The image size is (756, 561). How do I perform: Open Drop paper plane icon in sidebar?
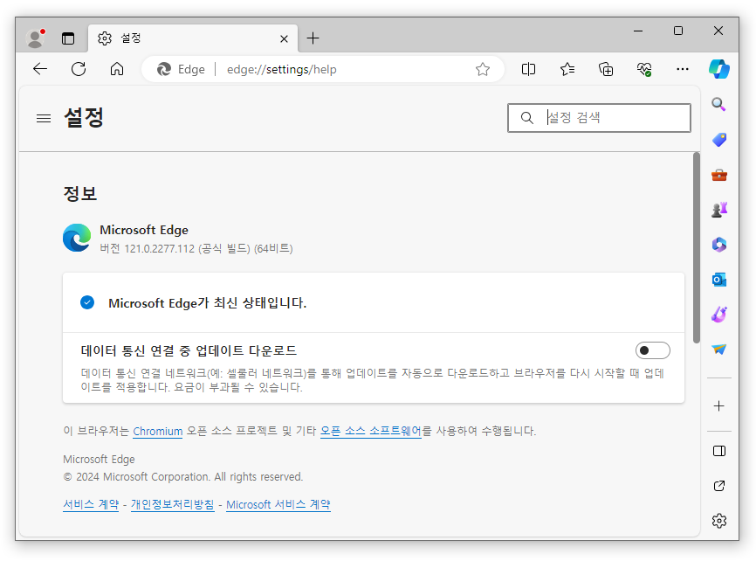click(x=718, y=349)
